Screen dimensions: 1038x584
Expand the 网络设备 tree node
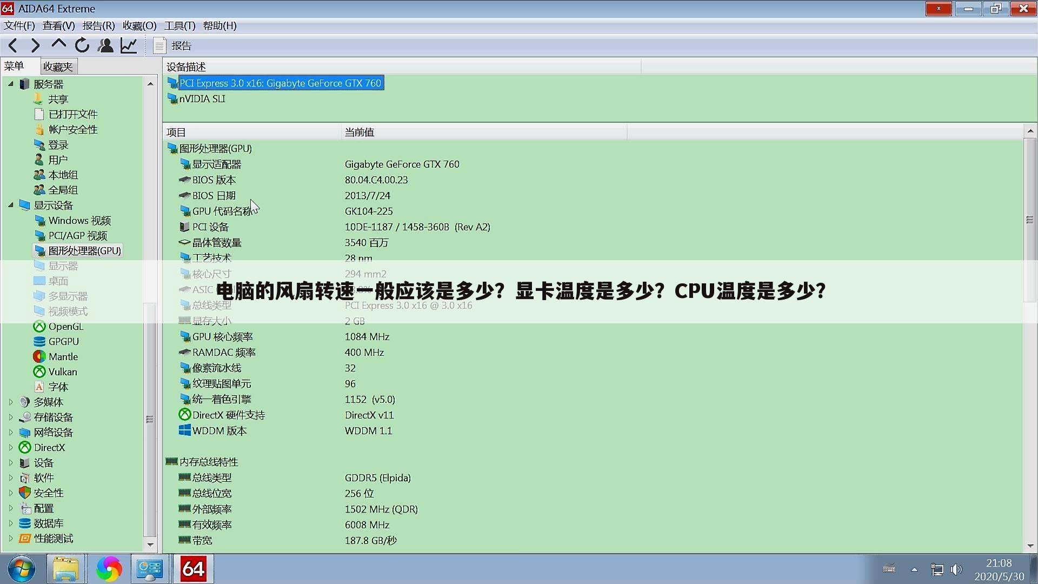tap(11, 432)
